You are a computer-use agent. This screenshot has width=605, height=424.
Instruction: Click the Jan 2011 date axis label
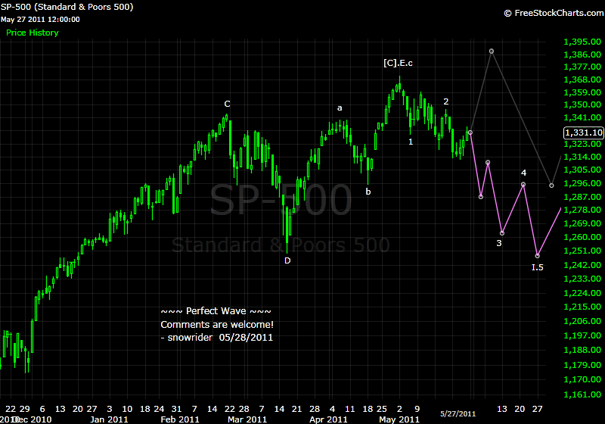coord(109,419)
